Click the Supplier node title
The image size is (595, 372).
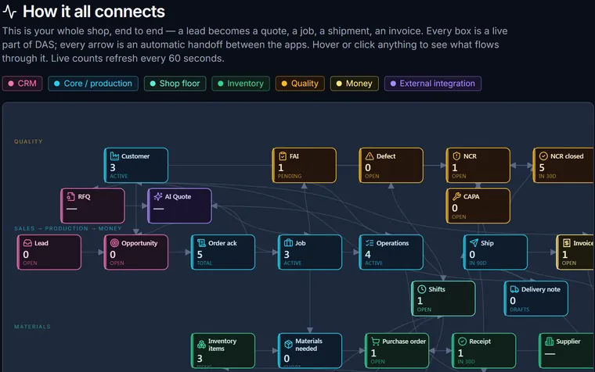click(x=568, y=342)
